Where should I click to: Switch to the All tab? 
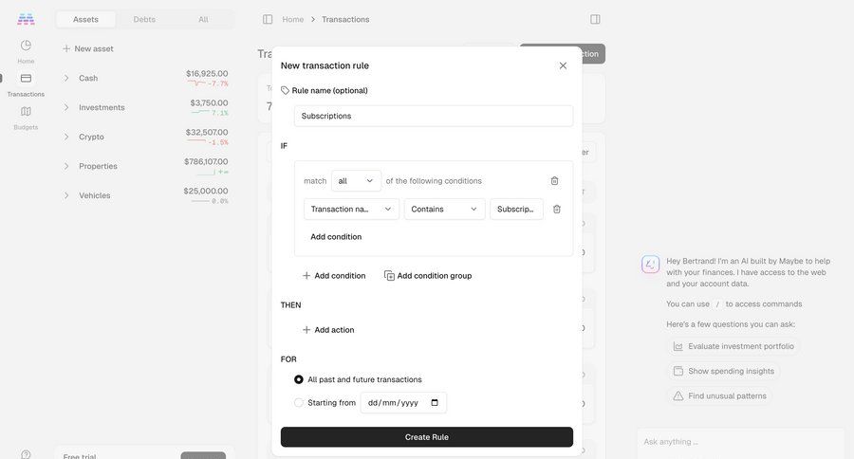(203, 19)
